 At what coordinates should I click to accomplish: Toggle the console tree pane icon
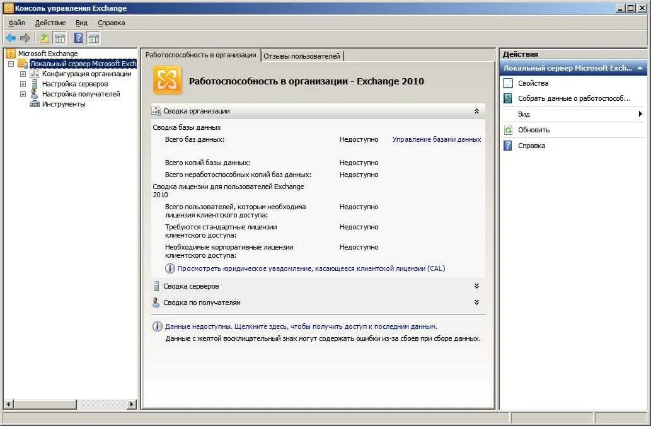pos(60,38)
